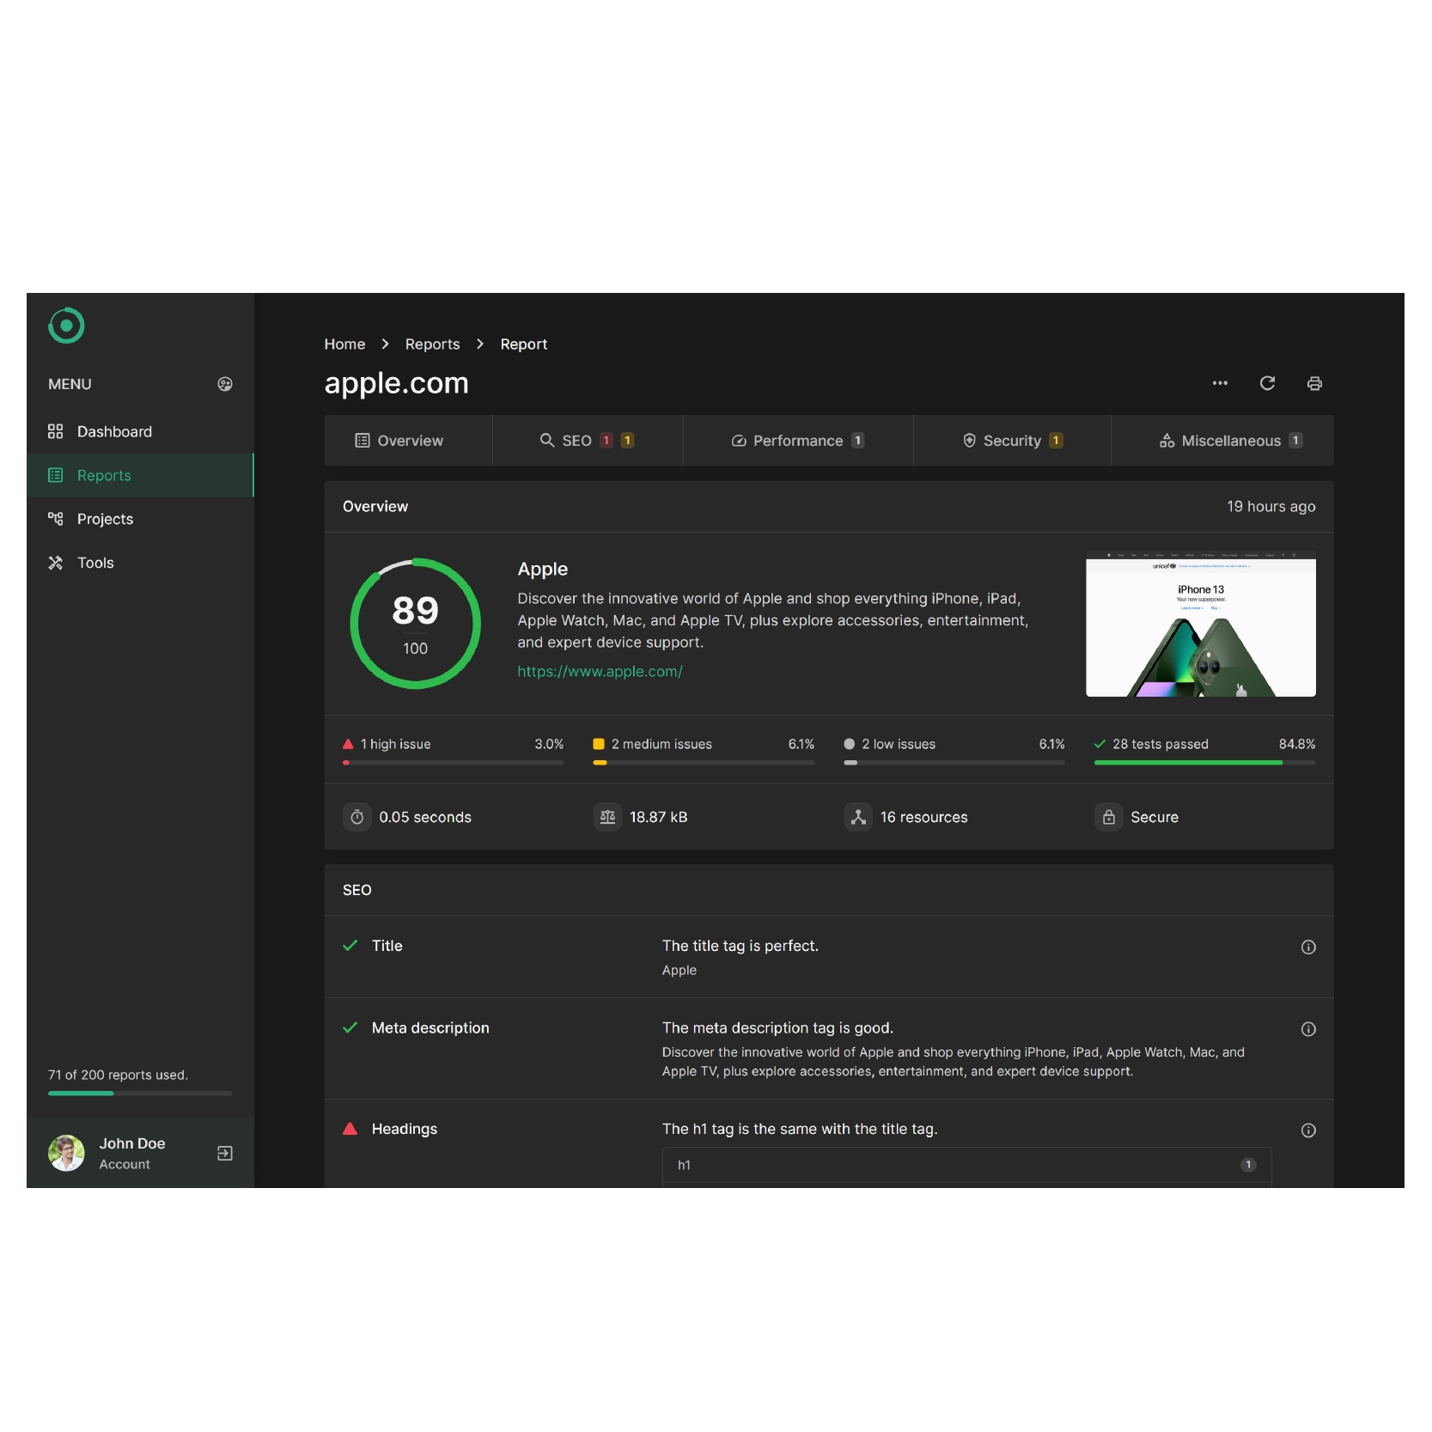Click the Performance tab count badge
The image size is (1432, 1432).
[x=857, y=440]
